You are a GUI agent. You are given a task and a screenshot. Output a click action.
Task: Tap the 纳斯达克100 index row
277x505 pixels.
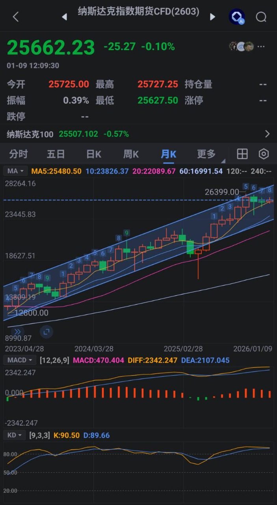click(138, 134)
